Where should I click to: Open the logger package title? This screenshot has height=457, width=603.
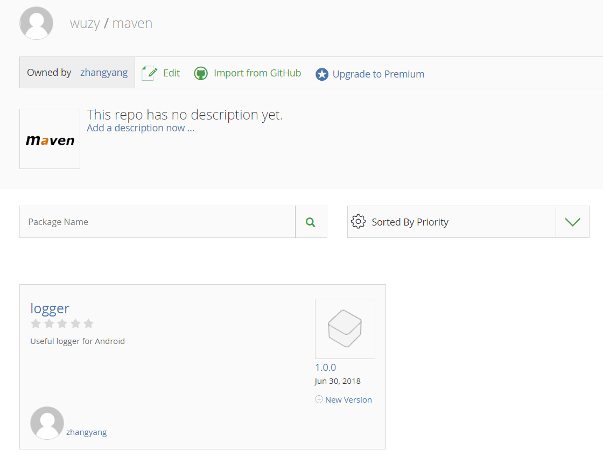coord(50,308)
